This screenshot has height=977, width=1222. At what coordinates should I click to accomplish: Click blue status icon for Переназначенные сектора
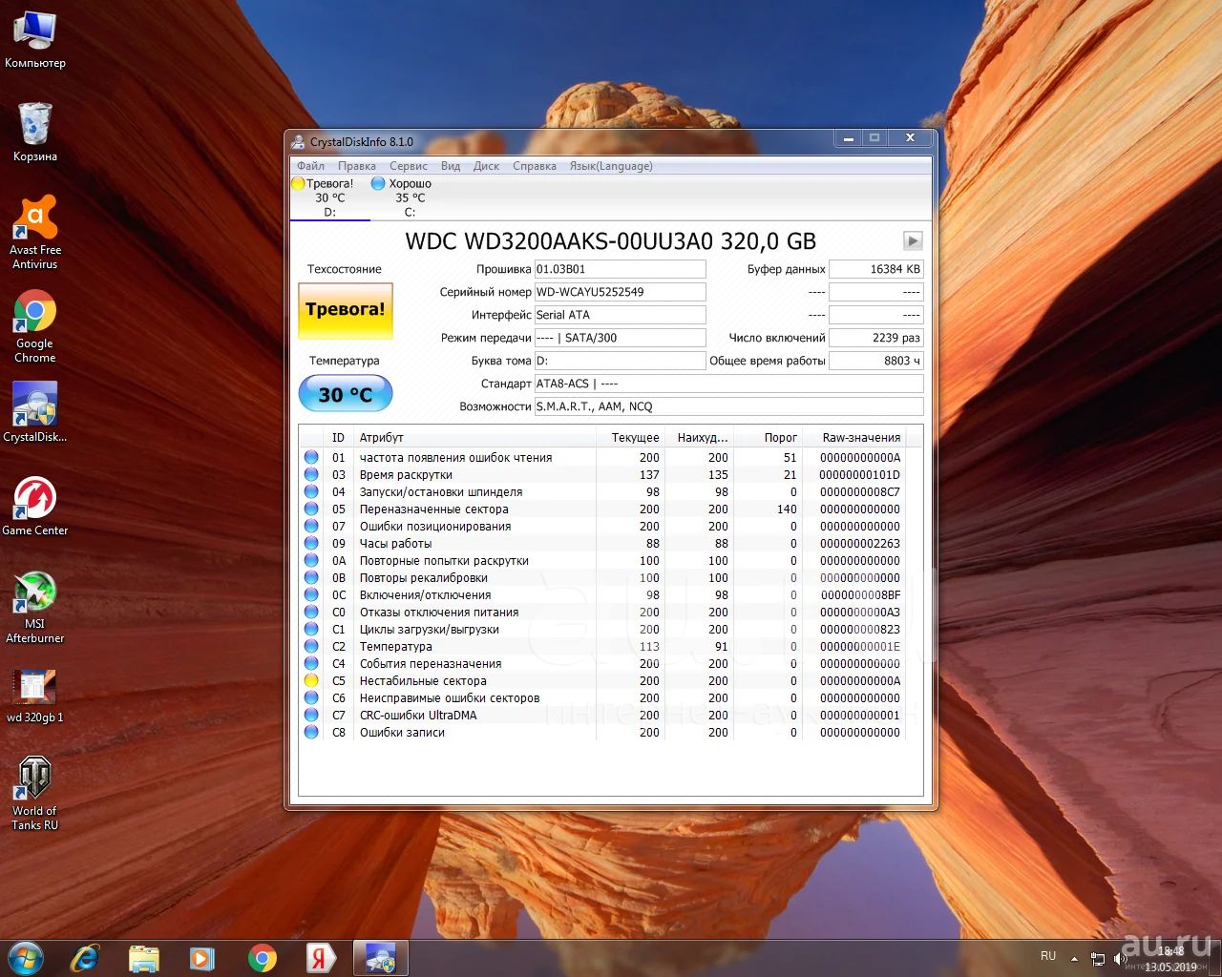[311, 509]
